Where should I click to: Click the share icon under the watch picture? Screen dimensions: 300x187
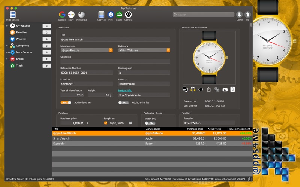click(209, 89)
